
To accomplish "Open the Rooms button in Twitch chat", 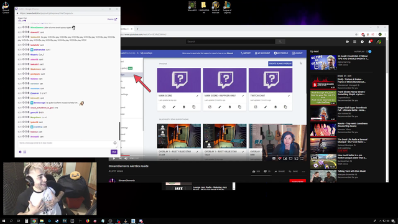I will coord(112,19).
